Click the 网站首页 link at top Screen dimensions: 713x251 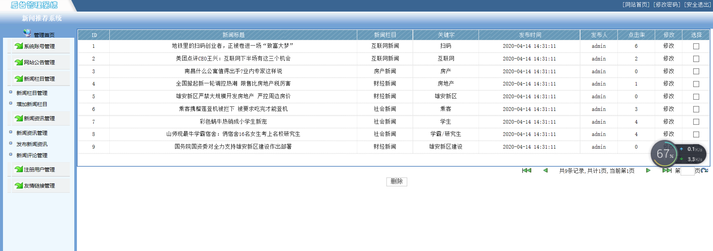[636, 4]
